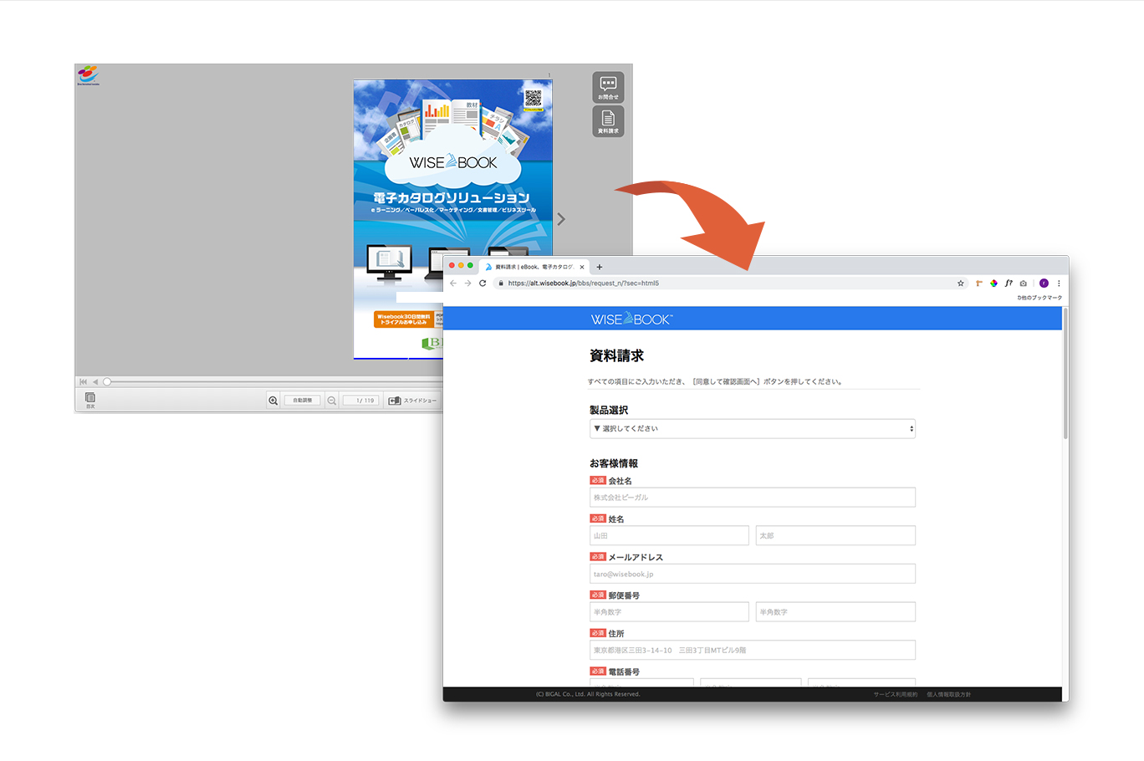Bookmark this page with the star icon
Viewport: 1144px width, 761px height.
pyautogui.click(x=961, y=283)
